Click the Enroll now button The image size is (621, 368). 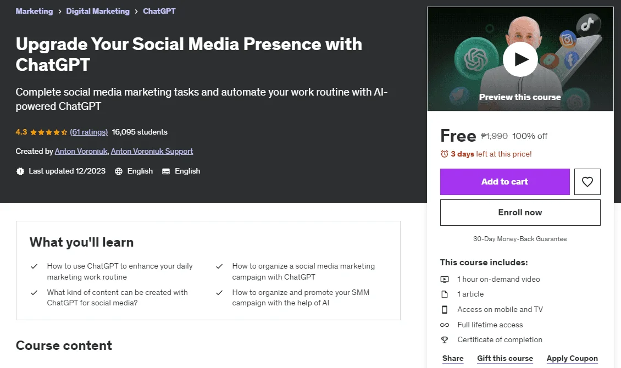520,213
